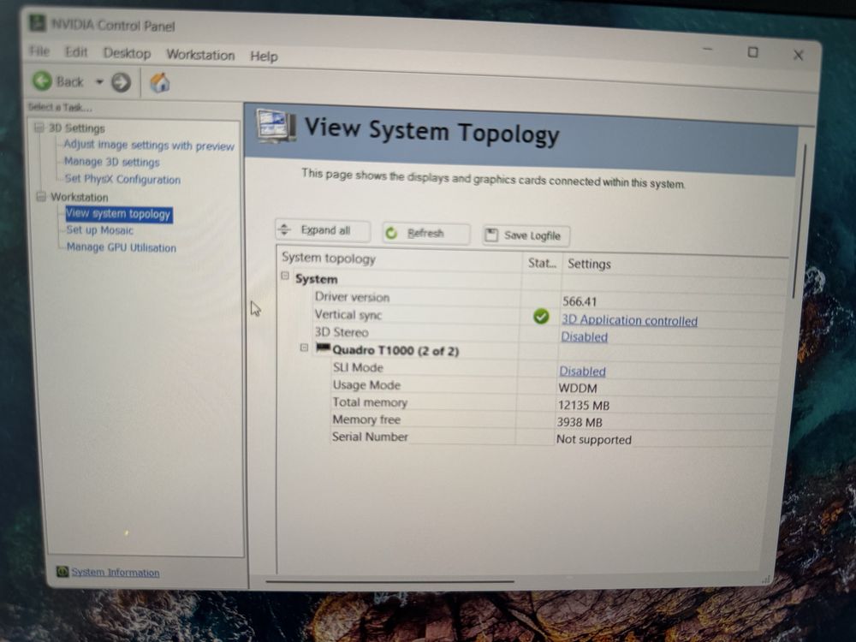Open the 3D Application controlled link
Viewport: 856px width, 642px height.
(629, 320)
